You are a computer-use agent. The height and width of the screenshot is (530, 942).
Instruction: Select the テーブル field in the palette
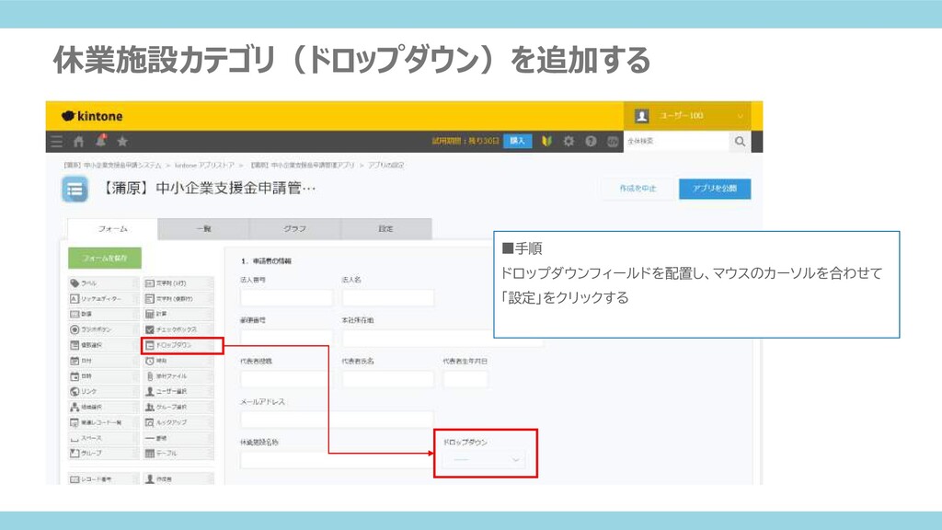tap(178, 453)
